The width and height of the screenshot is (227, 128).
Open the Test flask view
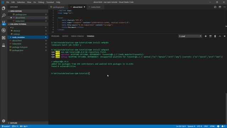[4, 45]
